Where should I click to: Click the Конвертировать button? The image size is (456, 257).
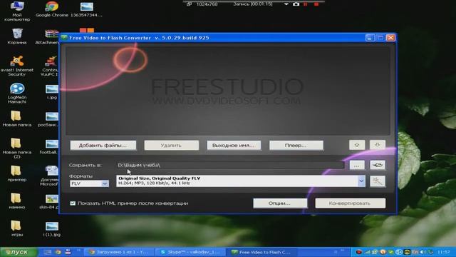350,203
